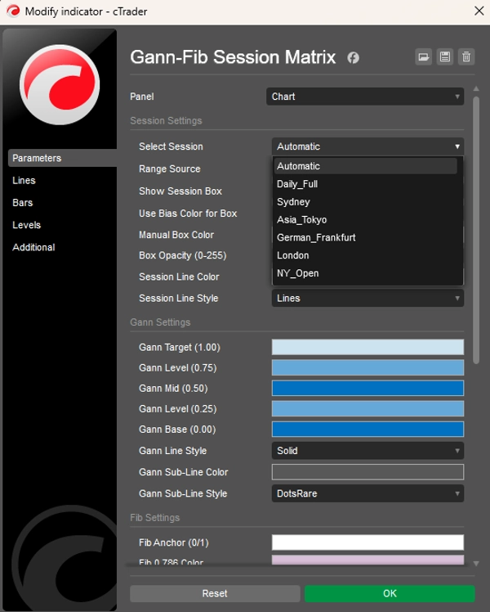
Task: Expand the Gann Sub-Line Style dropdown
Action: point(367,493)
